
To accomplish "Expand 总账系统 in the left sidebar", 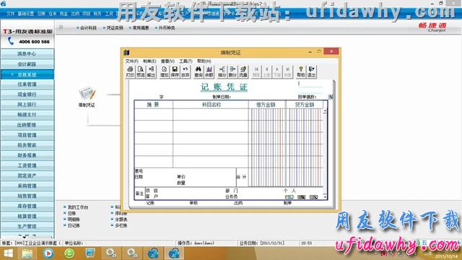I will click(27, 74).
